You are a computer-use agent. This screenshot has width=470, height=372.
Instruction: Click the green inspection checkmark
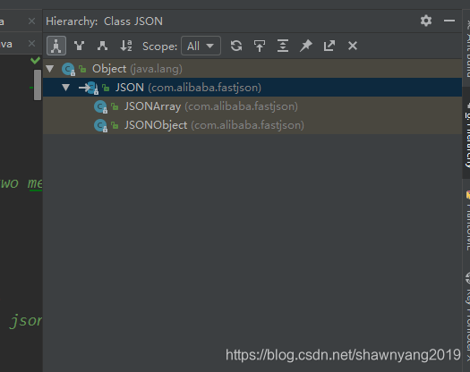(x=36, y=60)
